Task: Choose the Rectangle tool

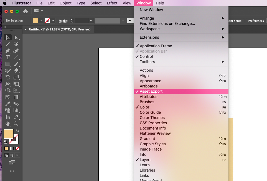Action: (8, 64)
